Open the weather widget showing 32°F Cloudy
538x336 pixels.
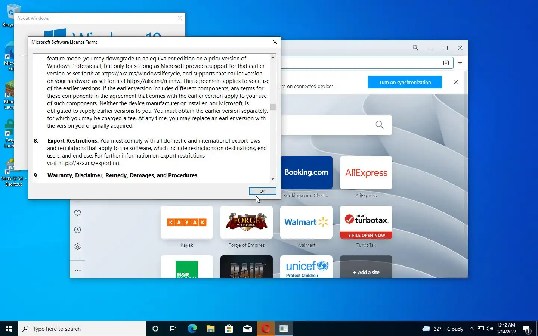443,329
